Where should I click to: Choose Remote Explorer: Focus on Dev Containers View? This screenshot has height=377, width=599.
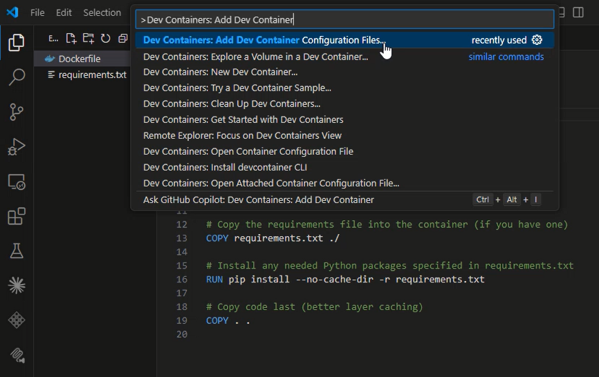pos(344,135)
